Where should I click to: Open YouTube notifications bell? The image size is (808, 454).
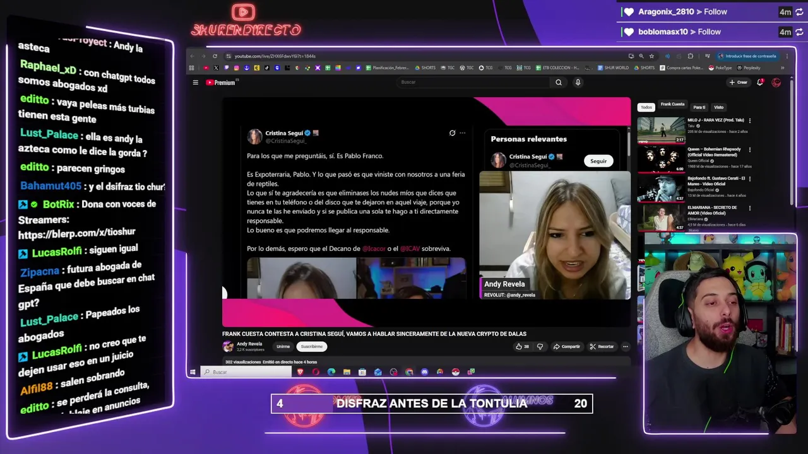pyautogui.click(x=761, y=82)
